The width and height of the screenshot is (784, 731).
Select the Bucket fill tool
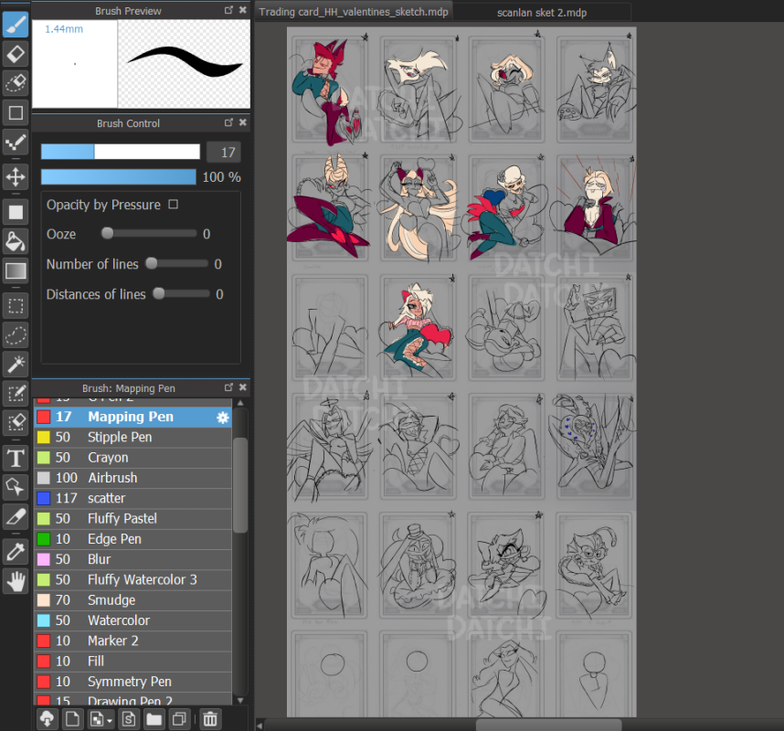(16, 241)
